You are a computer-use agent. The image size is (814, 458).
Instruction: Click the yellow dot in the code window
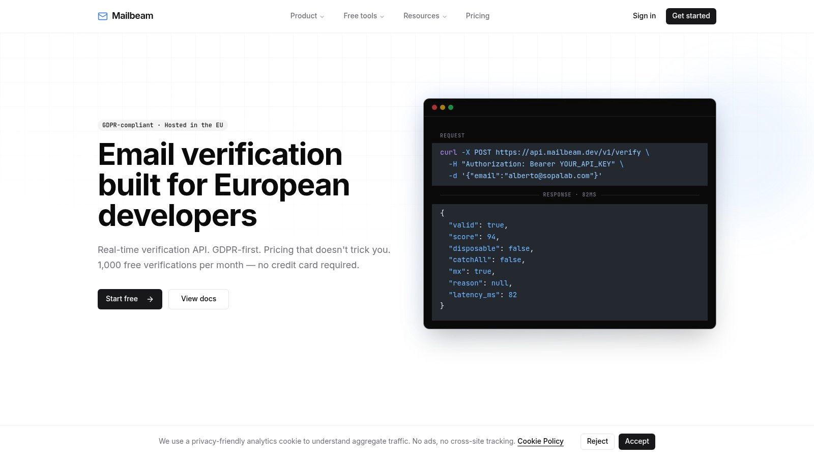(x=443, y=107)
